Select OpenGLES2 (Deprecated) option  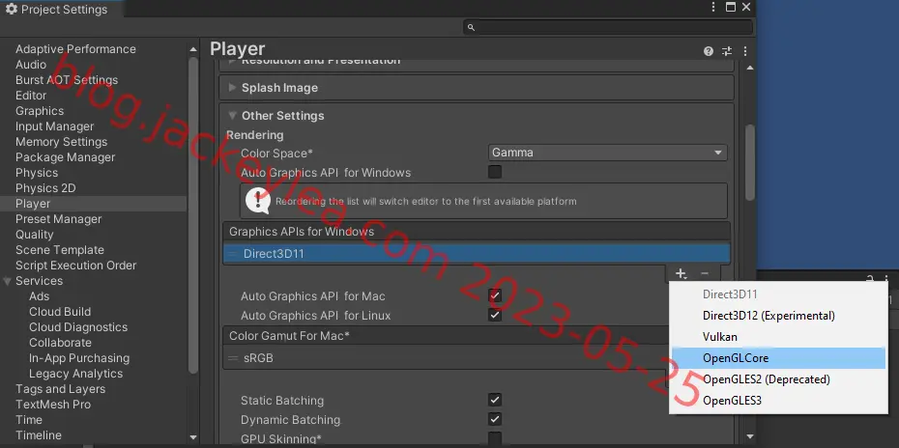766,379
